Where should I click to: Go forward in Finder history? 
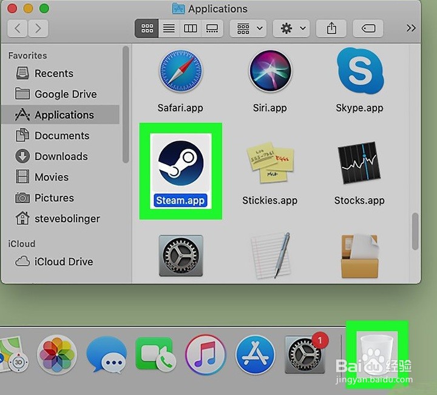click(x=38, y=28)
